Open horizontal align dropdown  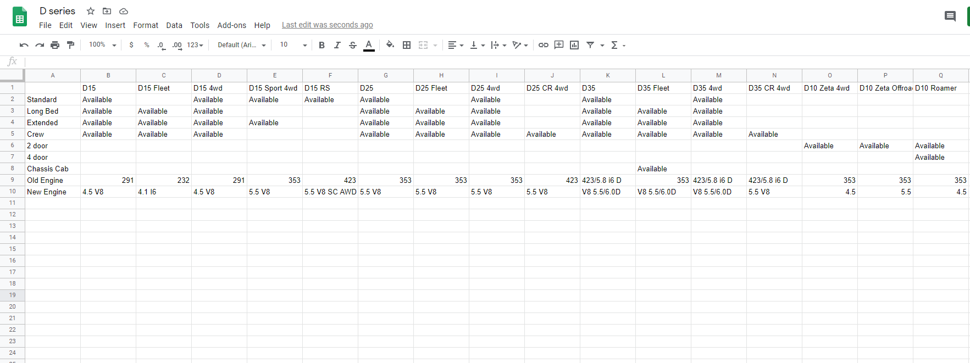click(456, 45)
